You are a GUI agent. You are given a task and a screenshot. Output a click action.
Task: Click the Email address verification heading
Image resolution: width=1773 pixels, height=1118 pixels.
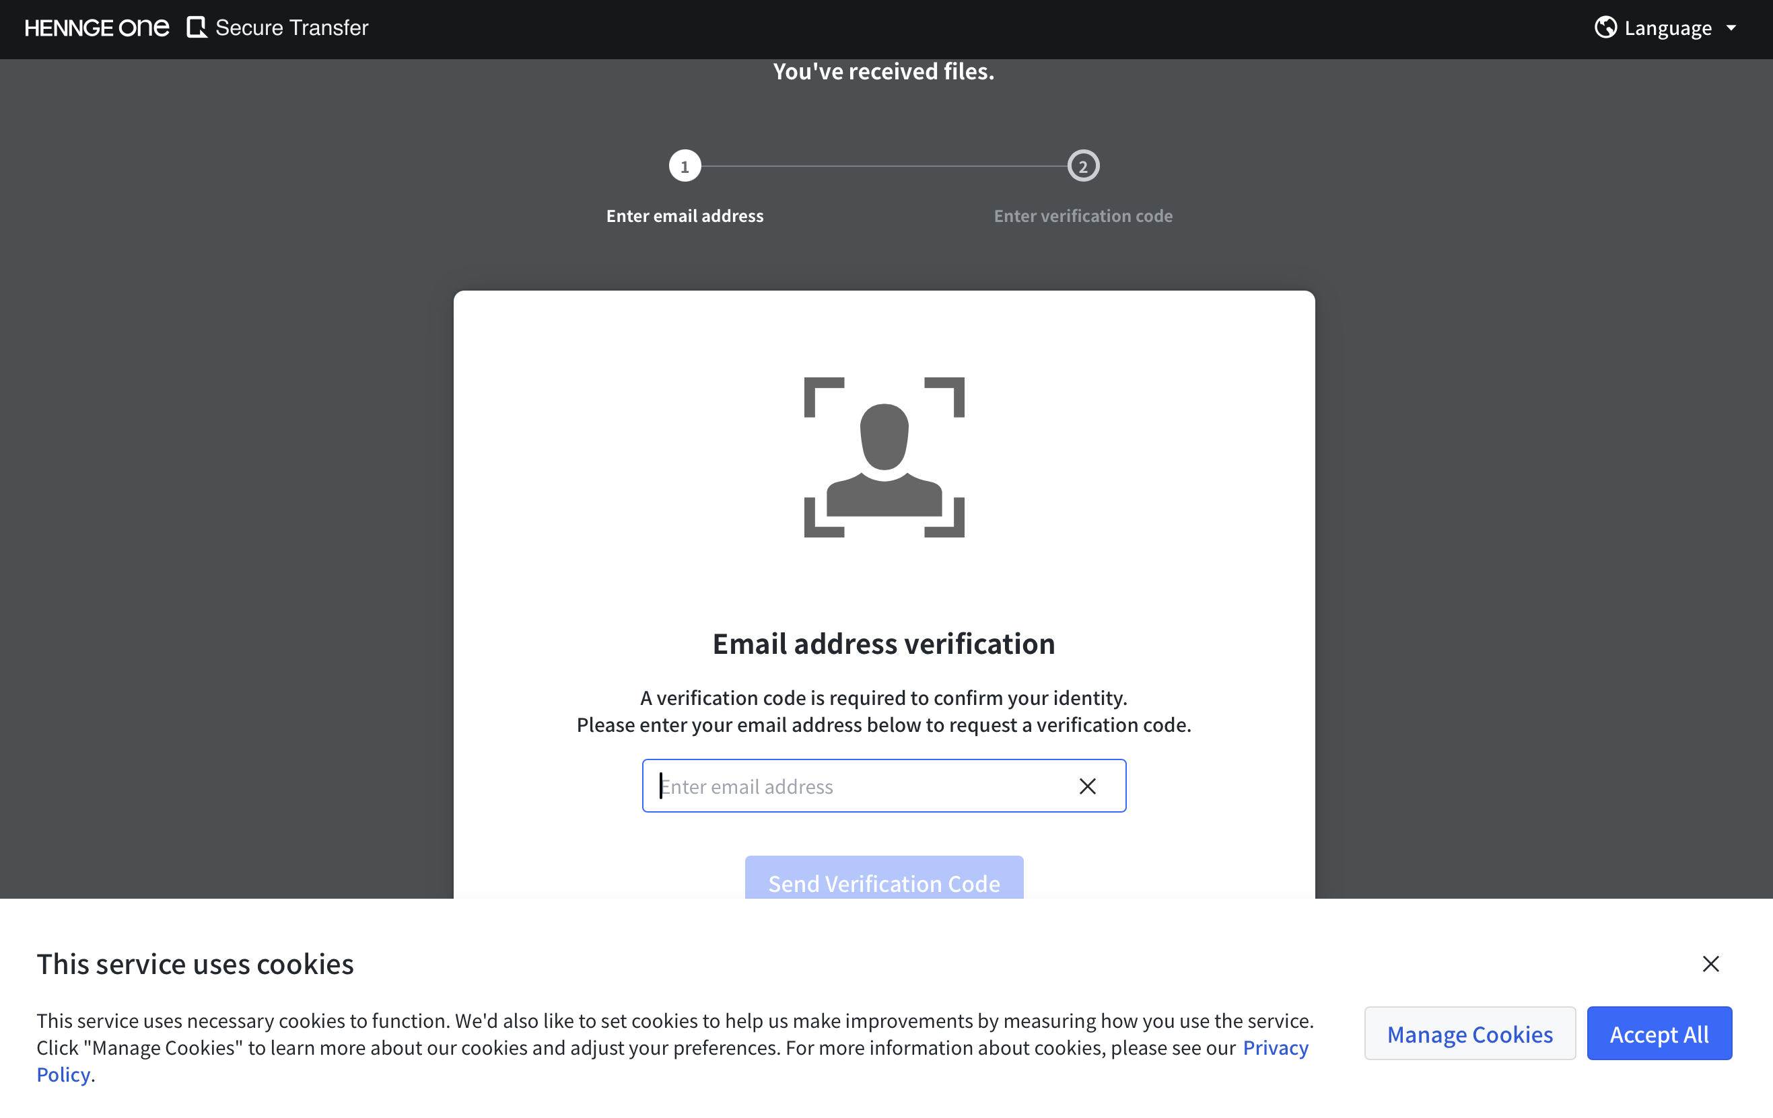pos(884,644)
